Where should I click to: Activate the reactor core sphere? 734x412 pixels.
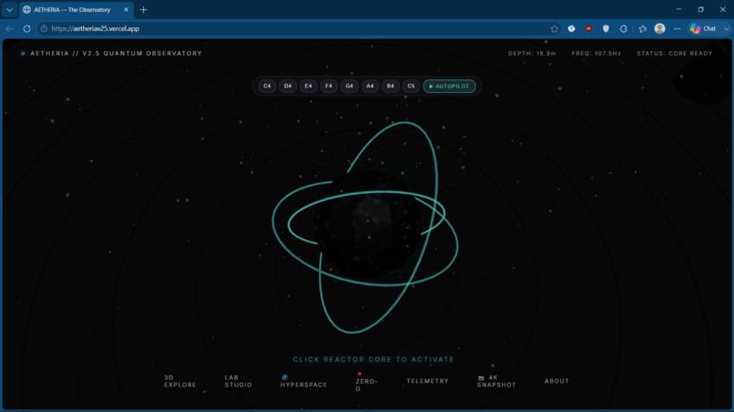point(366,226)
